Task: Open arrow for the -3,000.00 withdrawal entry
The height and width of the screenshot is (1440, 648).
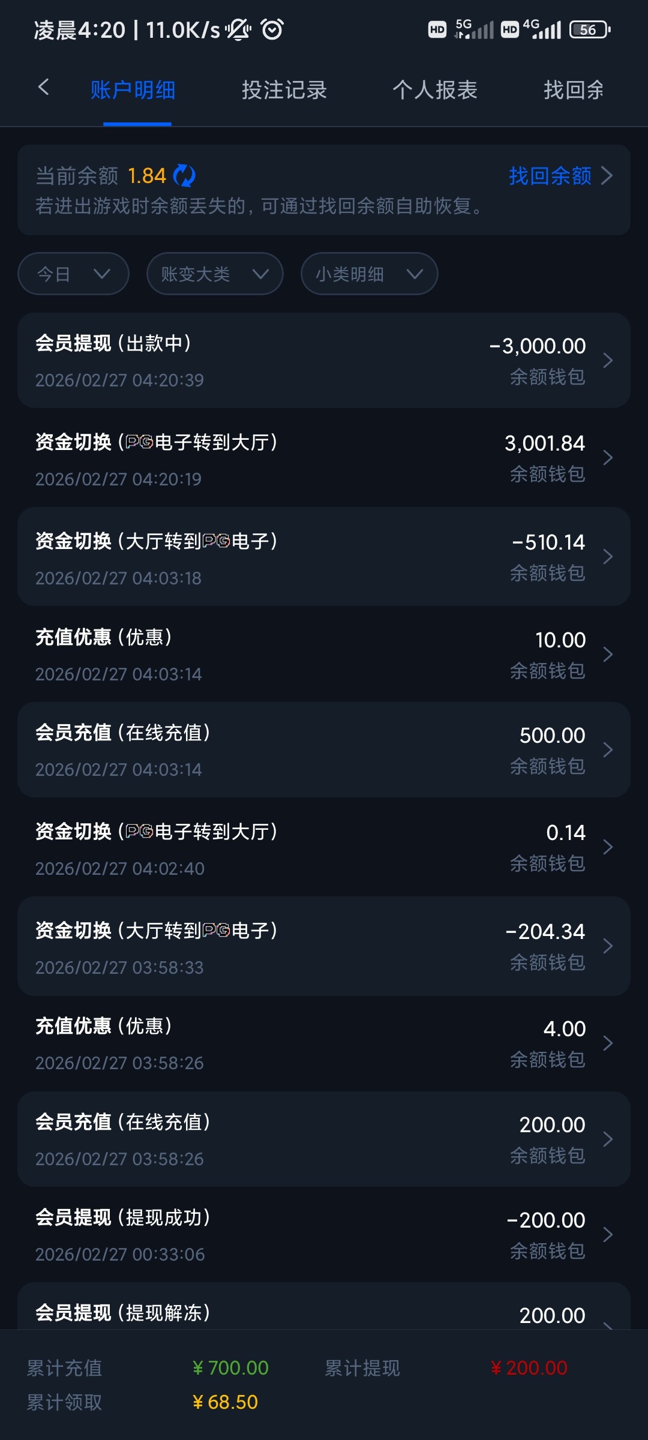Action: click(x=607, y=361)
